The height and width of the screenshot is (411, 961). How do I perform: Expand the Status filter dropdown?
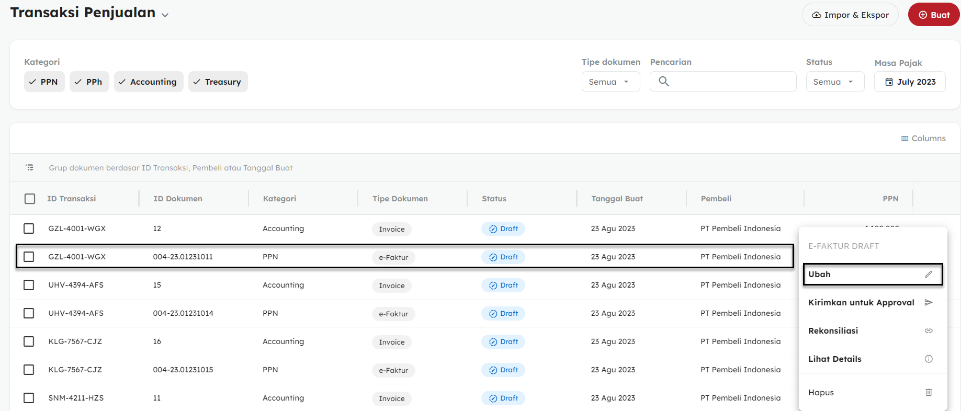tap(834, 82)
